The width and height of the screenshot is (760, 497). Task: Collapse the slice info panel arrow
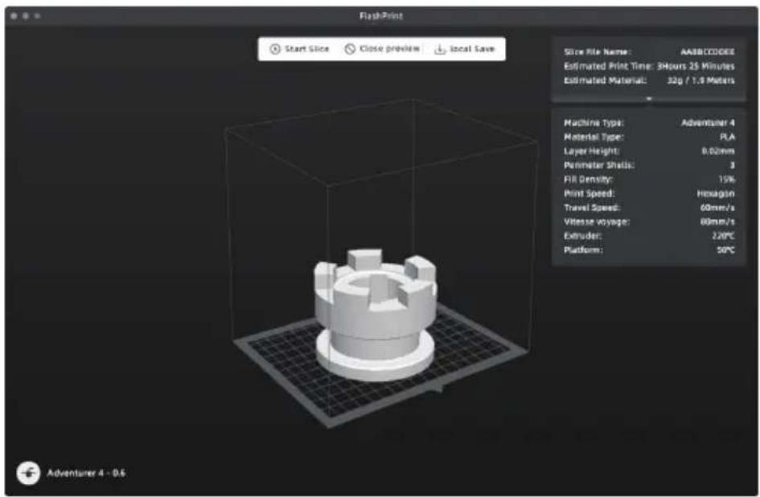click(x=649, y=99)
